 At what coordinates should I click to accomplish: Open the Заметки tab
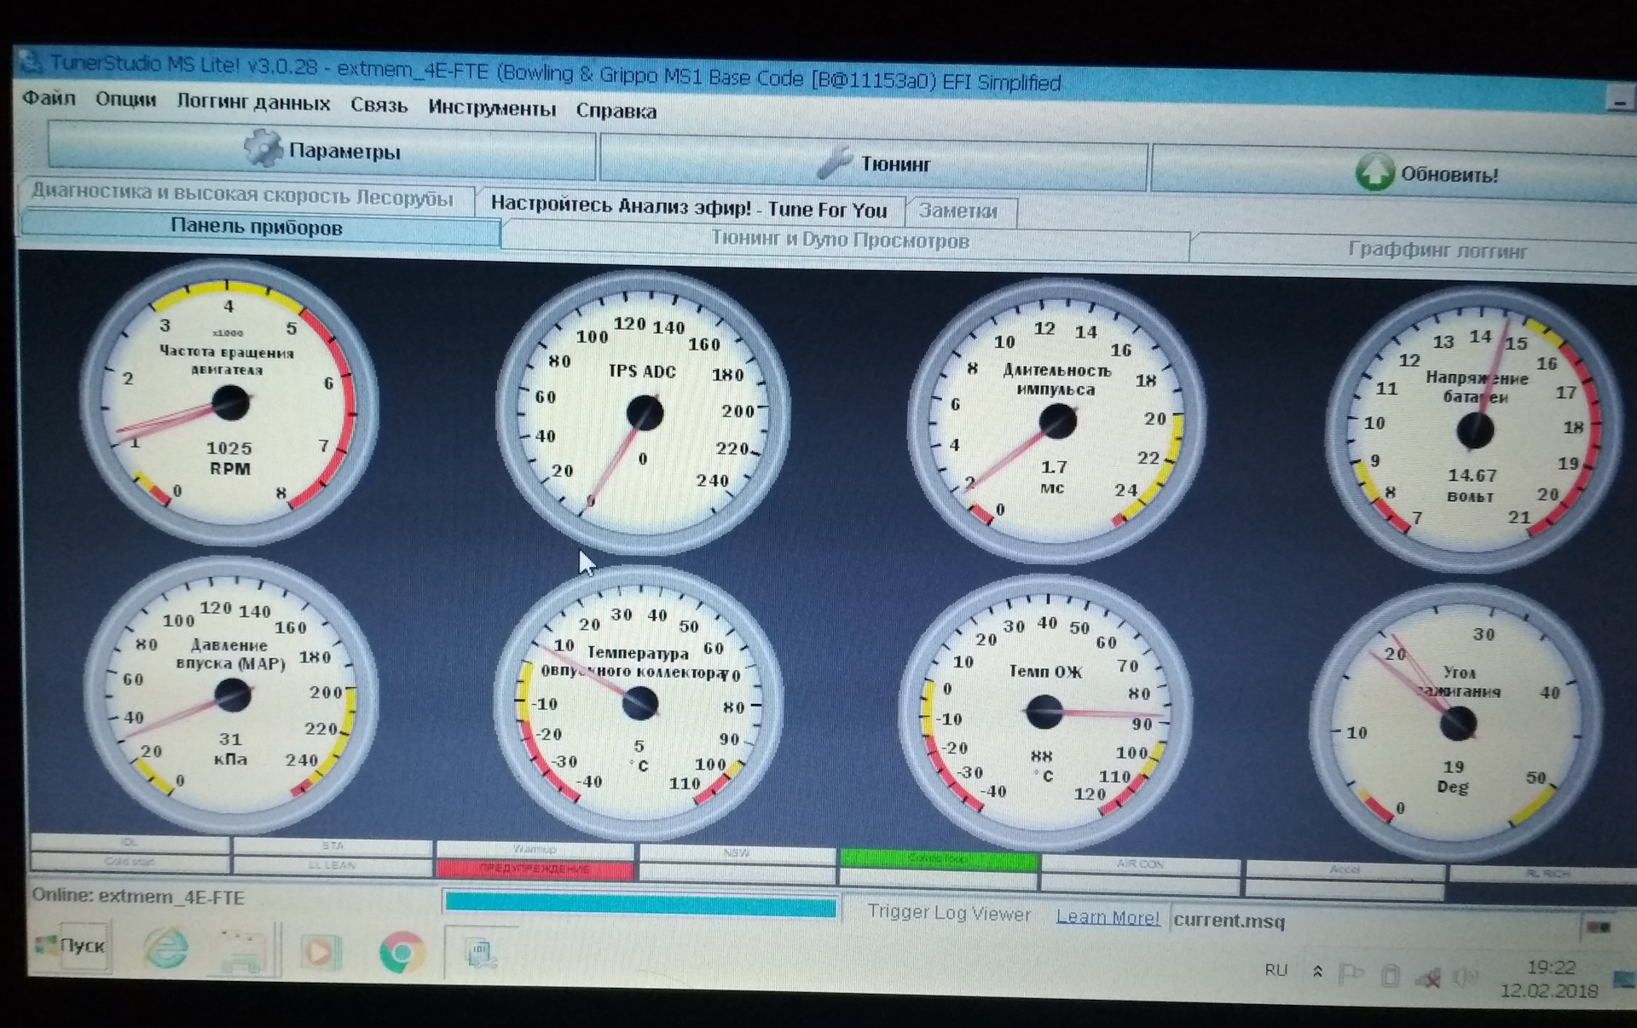point(958,211)
